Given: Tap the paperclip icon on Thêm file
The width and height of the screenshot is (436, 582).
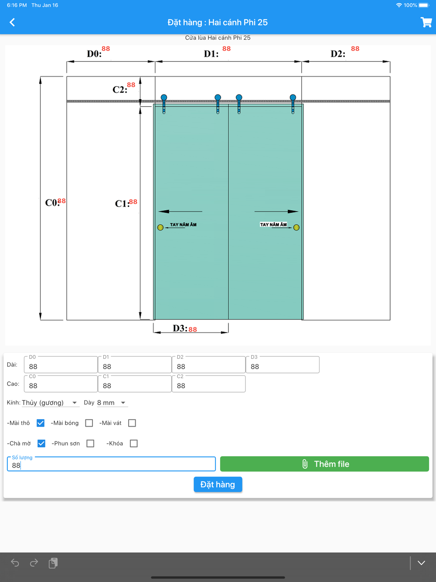Looking at the screenshot, I should coord(305,464).
